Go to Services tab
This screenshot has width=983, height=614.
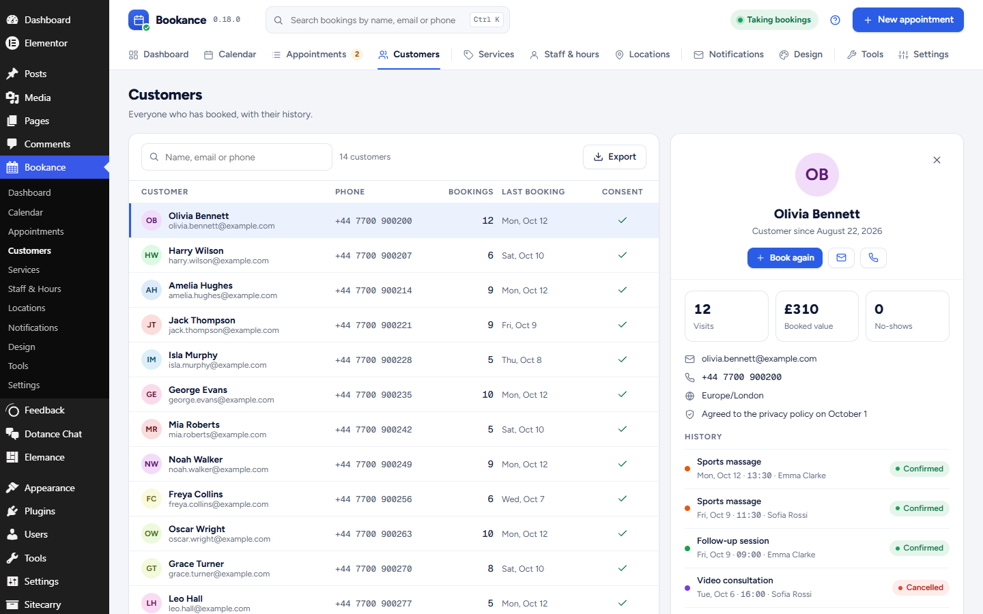(489, 55)
